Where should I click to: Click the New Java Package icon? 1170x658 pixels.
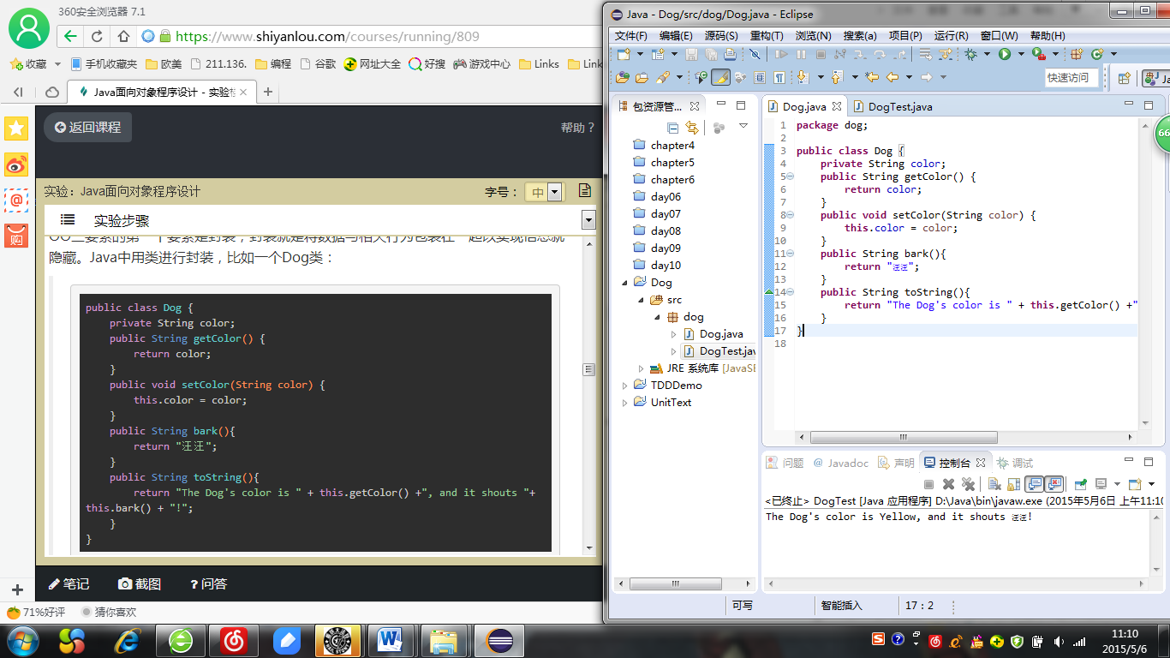[1076, 54]
